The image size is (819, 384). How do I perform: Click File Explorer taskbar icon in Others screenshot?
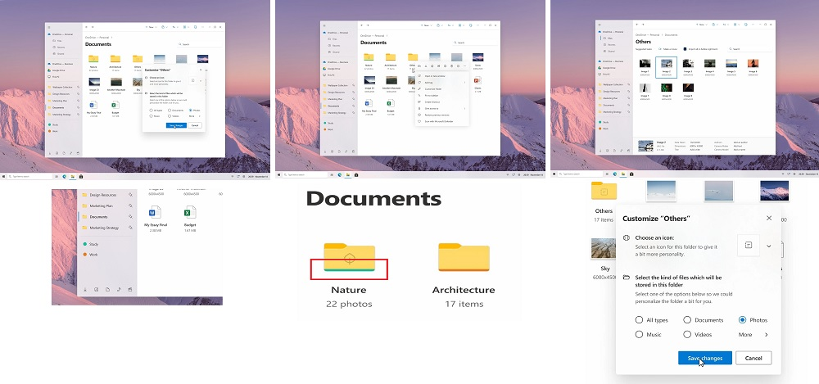[623, 174]
